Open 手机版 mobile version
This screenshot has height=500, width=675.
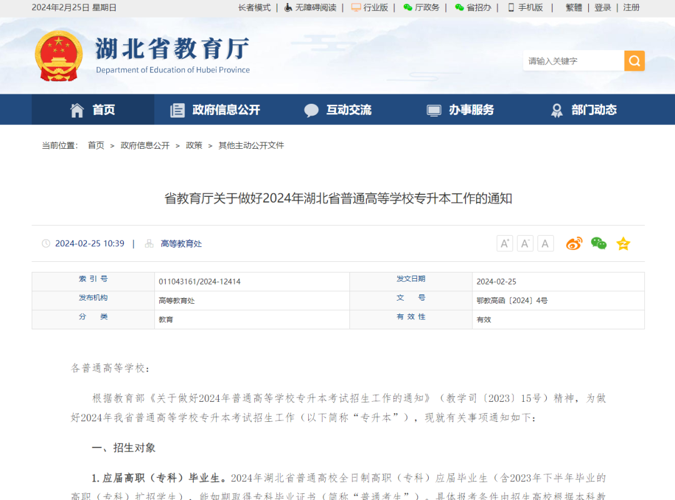(x=527, y=7)
